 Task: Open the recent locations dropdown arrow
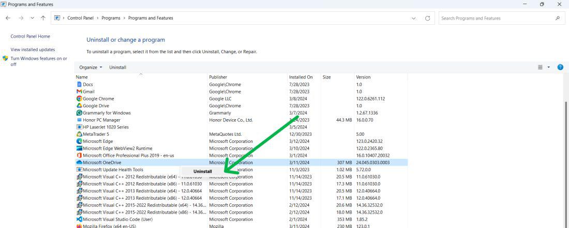[32, 18]
